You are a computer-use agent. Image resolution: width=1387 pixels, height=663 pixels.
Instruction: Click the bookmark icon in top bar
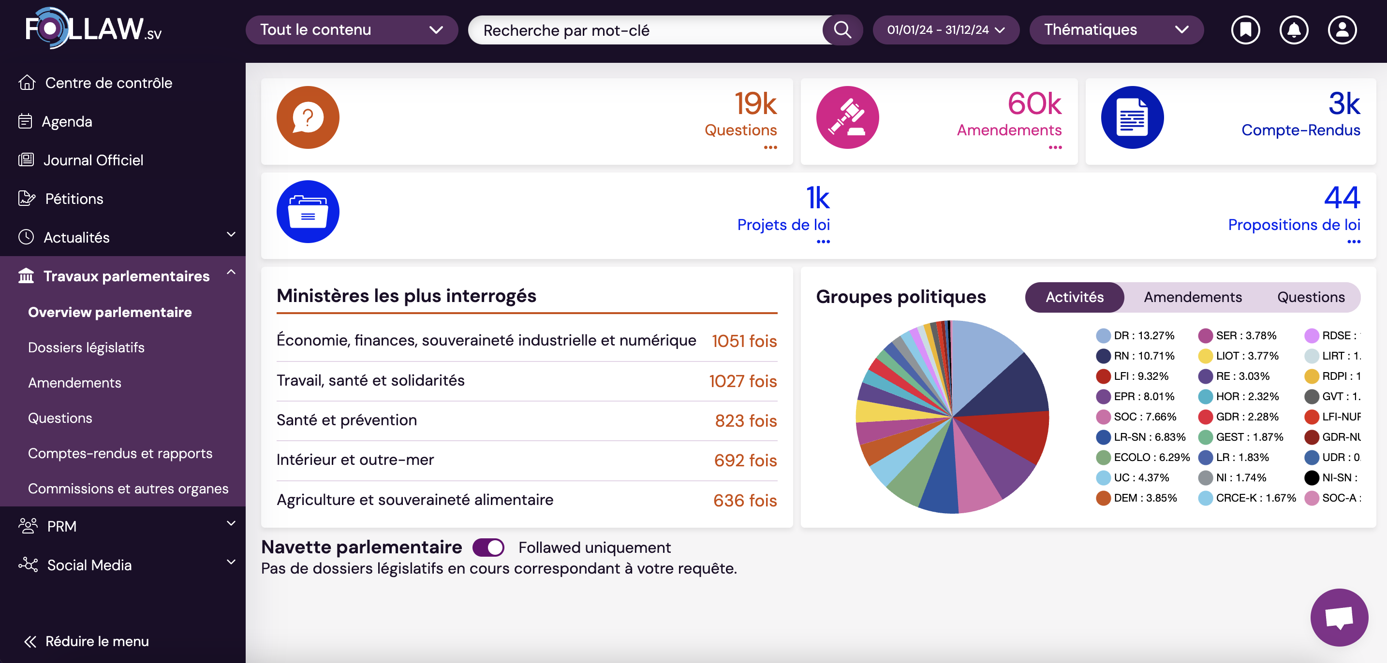(1245, 29)
